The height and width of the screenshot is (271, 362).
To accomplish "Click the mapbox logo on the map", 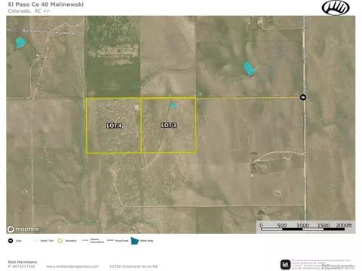I will coord(23,229).
